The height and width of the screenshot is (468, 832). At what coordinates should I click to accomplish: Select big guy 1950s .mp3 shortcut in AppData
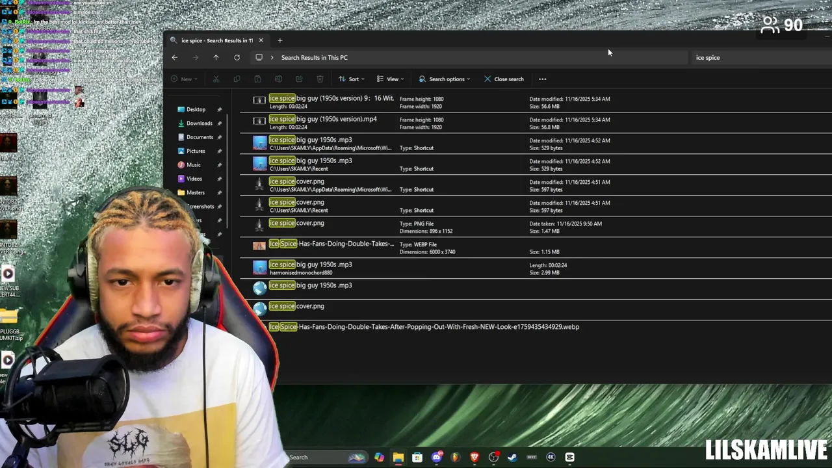(x=536, y=144)
